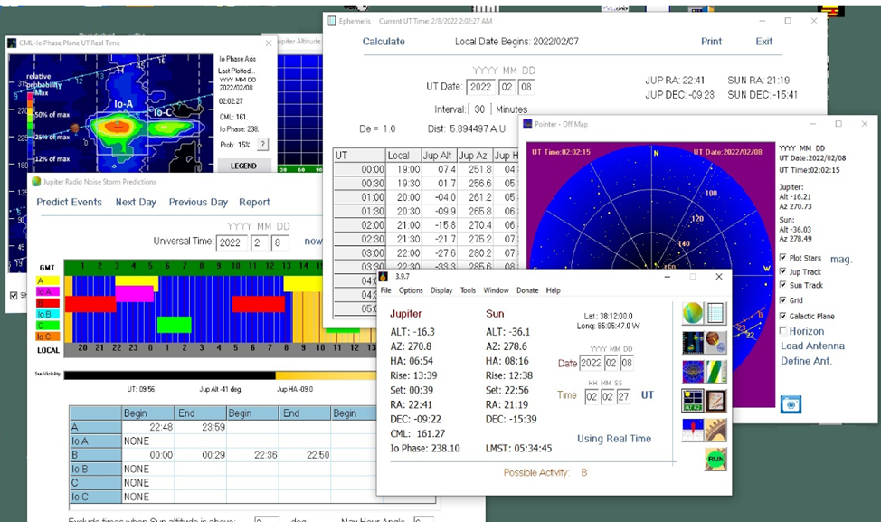
Task: Toggle the checkbox below the CML-Io phase plot
Action: click(x=14, y=296)
